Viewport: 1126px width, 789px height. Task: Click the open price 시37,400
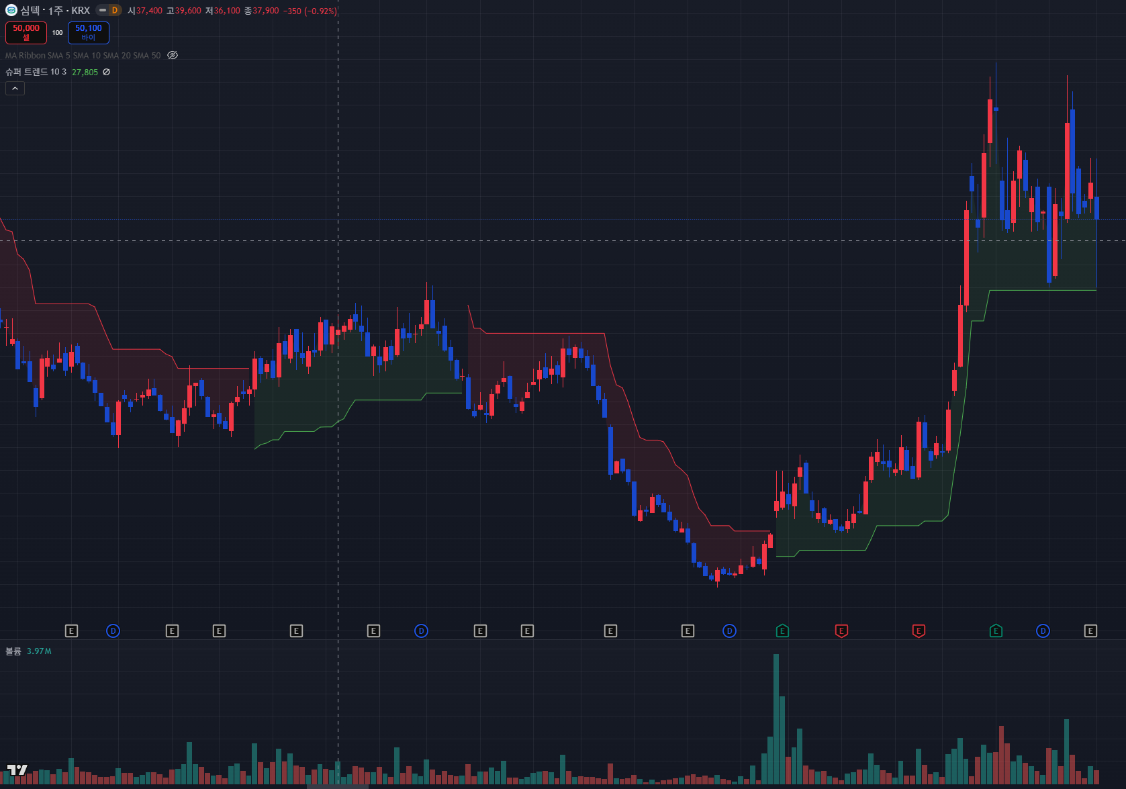145,11
